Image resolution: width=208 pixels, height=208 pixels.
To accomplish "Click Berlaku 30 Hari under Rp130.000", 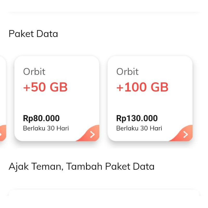I will [x=139, y=128].
